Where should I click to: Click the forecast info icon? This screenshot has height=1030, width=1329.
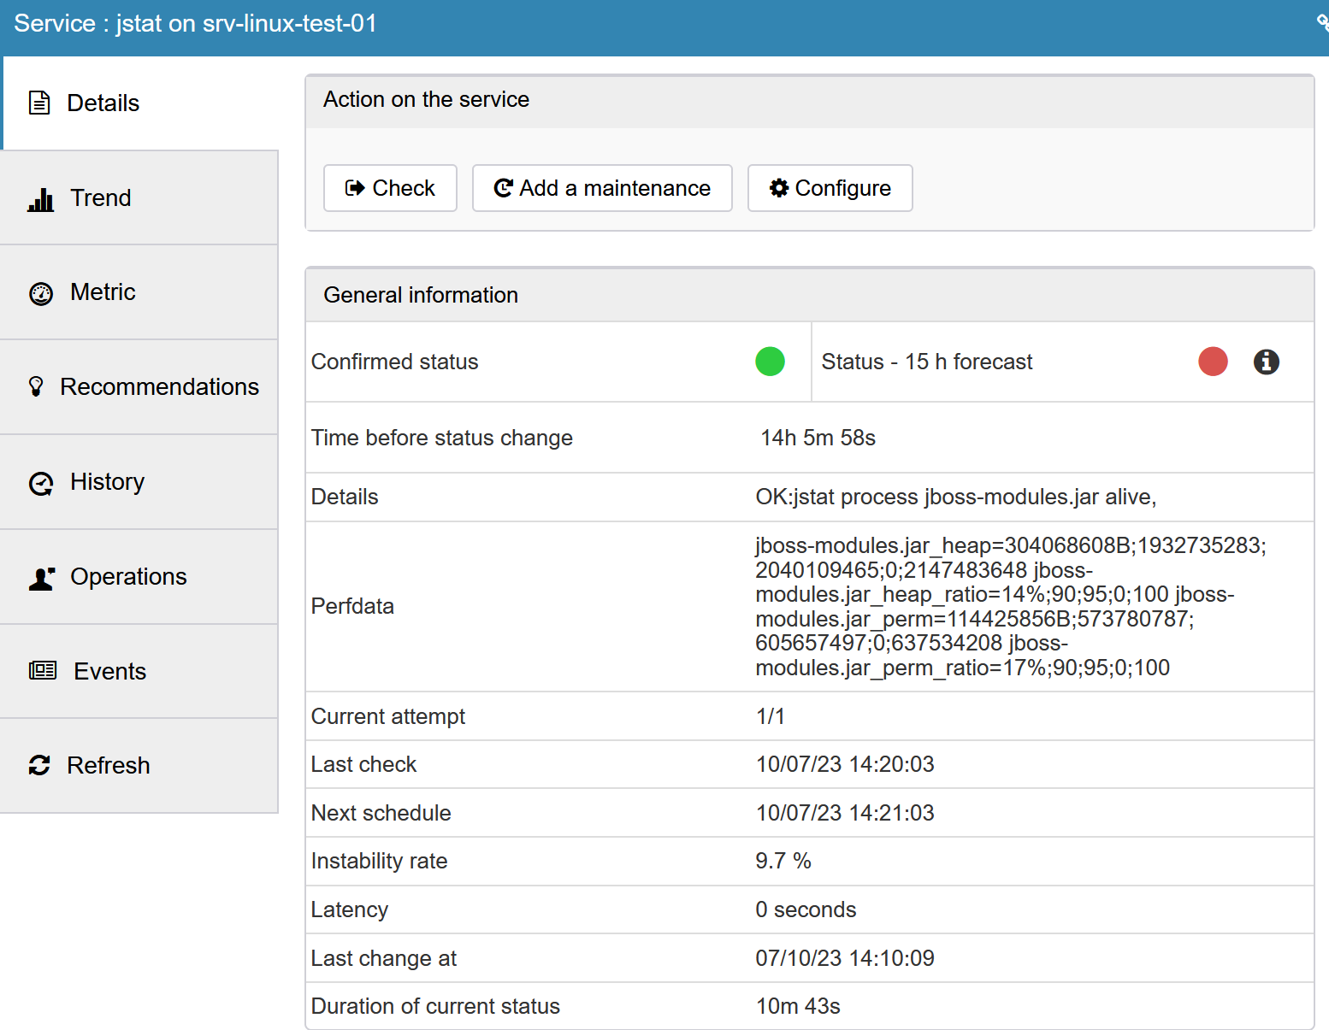(1266, 362)
